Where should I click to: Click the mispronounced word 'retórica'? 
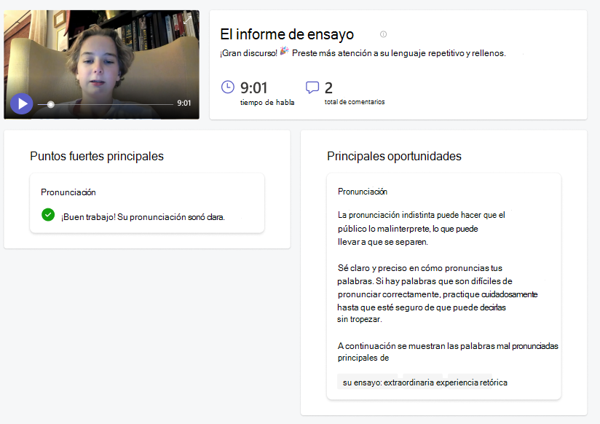(x=492, y=382)
